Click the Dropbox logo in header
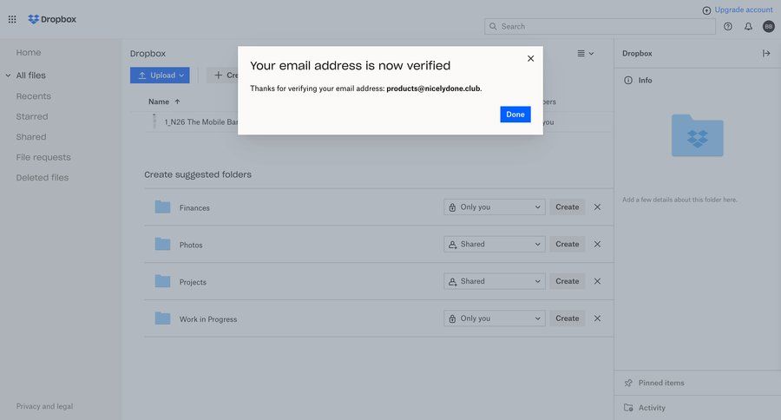Viewport: 781px width, 420px height. click(x=52, y=19)
